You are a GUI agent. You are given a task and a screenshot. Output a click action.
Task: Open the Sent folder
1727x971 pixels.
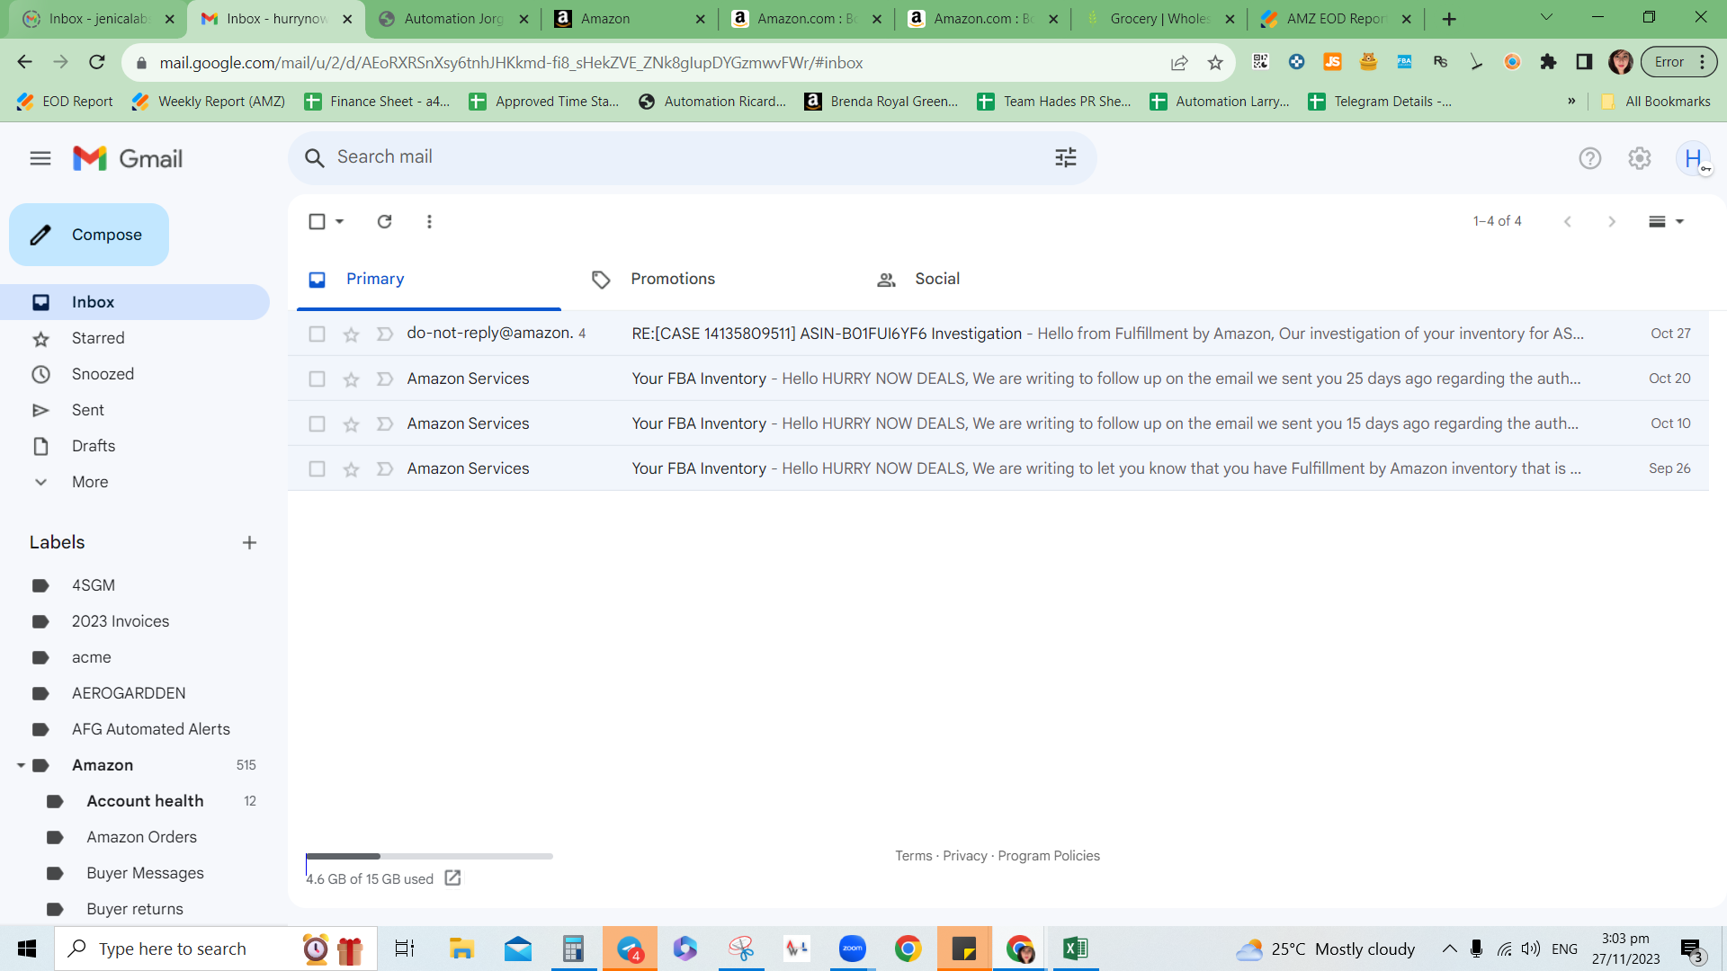(x=135, y=410)
